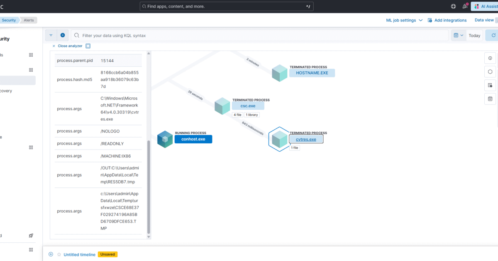Open the newsfeed notifications icon
Viewport: 498px width, 261px height.
[x=465, y=6]
